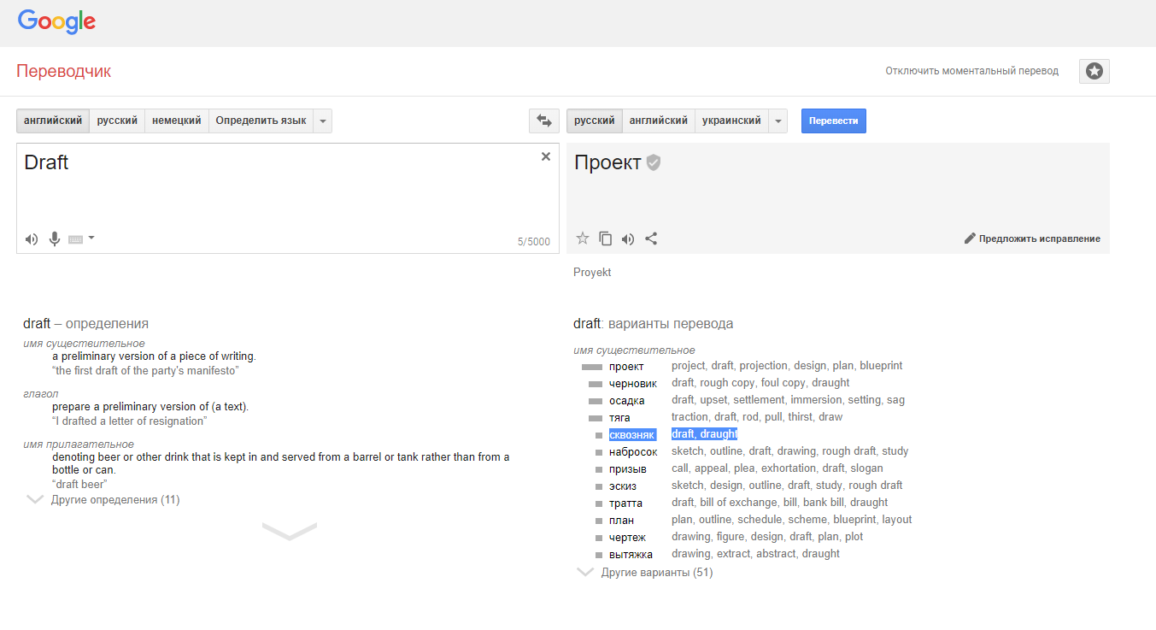Copy translation with copy icon
Screen dimensions: 1156x630
click(x=605, y=238)
